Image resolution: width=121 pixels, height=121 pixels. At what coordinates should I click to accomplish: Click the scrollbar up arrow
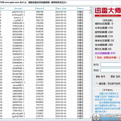coord(91,8)
